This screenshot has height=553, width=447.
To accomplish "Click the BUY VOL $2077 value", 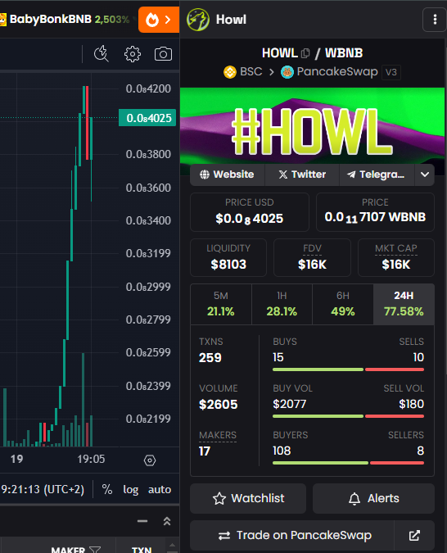I will pyautogui.click(x=290, y=404).
